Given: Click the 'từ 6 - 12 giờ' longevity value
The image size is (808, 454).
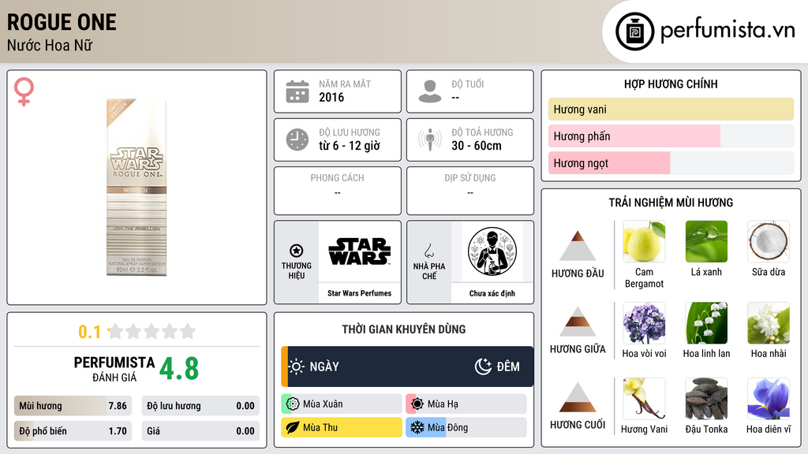Looking at the screenshot, I should tap(350, 146).
